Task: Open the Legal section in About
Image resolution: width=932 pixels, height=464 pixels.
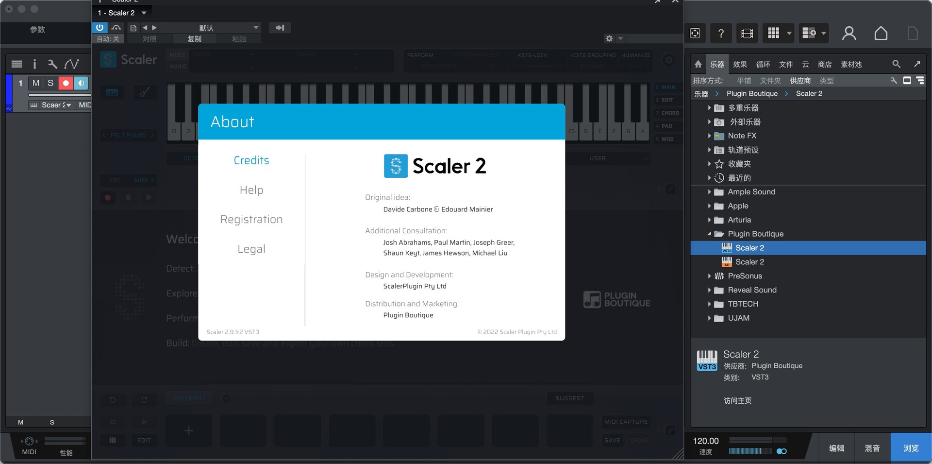Action: coord(251,249)
